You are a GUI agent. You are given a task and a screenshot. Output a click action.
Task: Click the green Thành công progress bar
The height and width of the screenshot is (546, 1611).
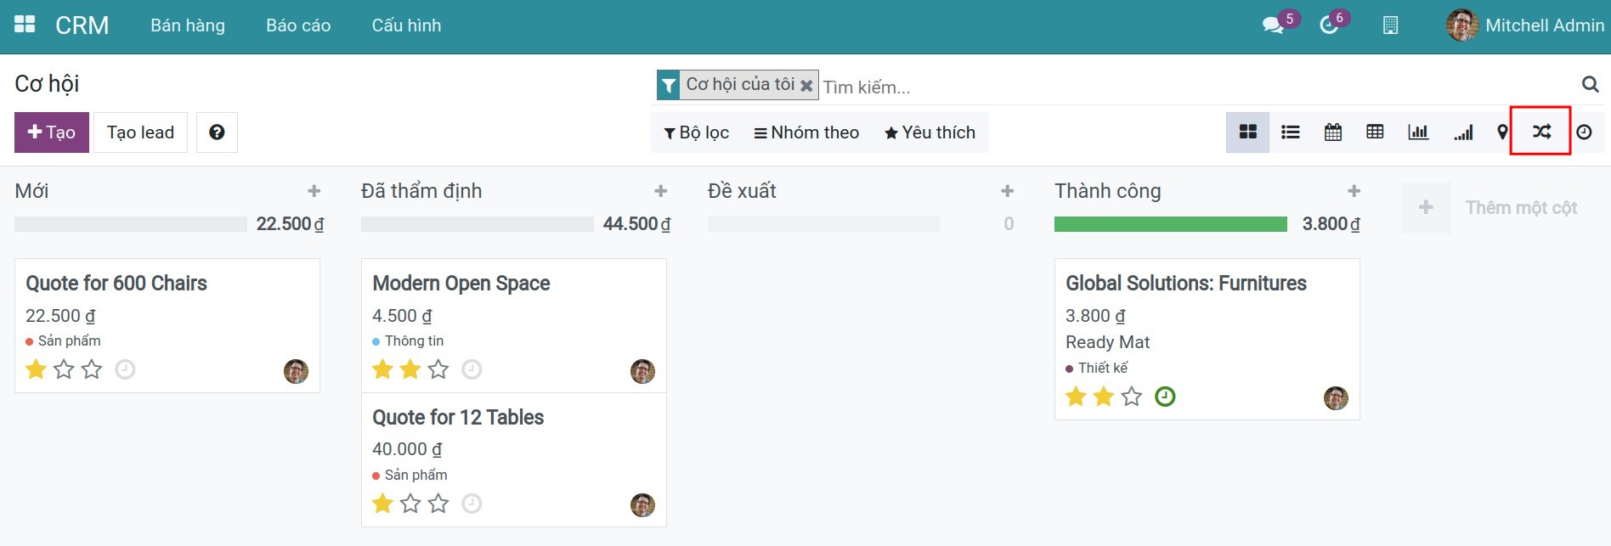click(x=1170, y=224)
